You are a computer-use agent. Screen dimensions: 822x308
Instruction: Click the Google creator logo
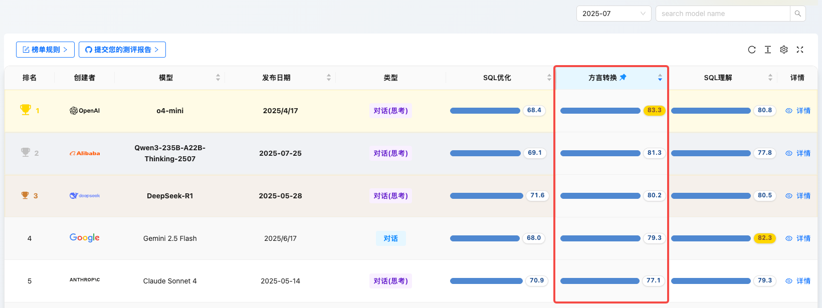(x=85, y=238)
